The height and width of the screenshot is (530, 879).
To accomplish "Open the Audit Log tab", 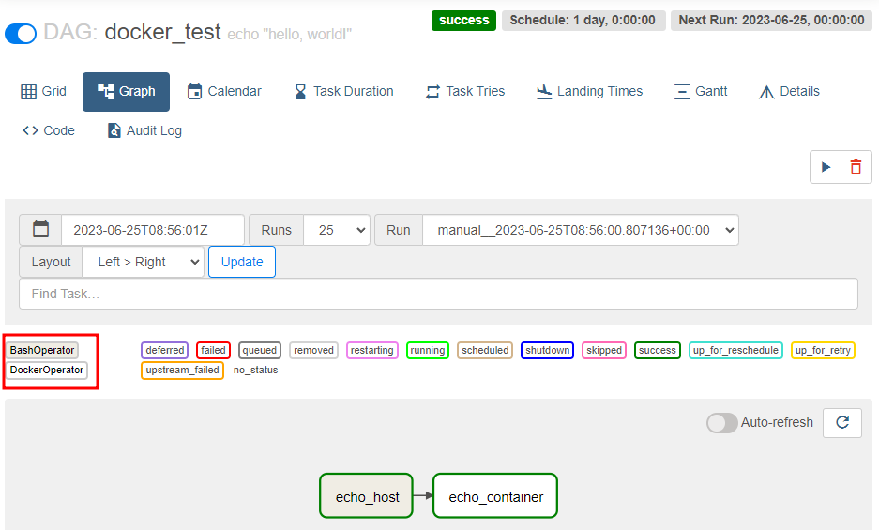I will pos(144,130).
